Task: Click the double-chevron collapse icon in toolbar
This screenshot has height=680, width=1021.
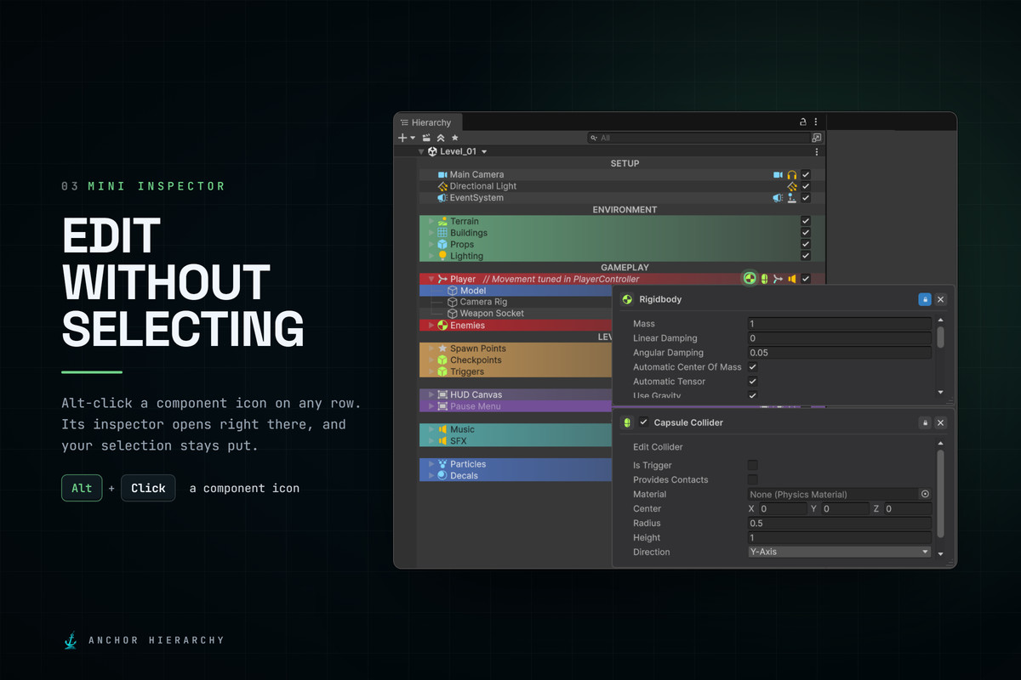Action: coord(441,138)
